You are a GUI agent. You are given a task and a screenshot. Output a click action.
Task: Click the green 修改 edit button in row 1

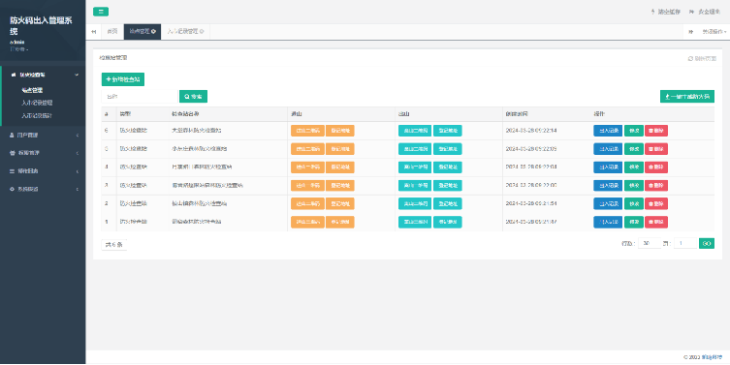click(x=634, y=222)
